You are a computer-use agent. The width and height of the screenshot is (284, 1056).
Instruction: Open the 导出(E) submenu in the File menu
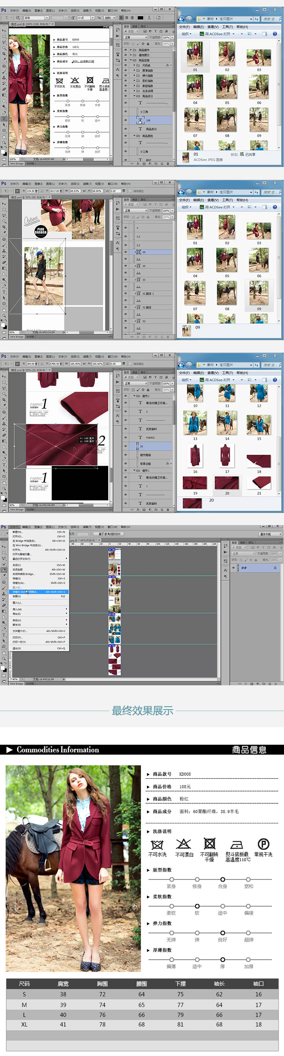pos(39,614)
